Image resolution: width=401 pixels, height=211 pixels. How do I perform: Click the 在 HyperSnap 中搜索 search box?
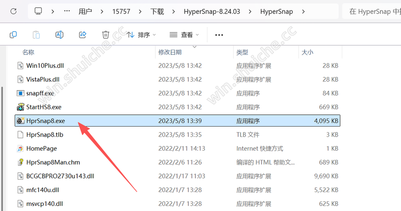pyautogui.click(x=372, y=11)
